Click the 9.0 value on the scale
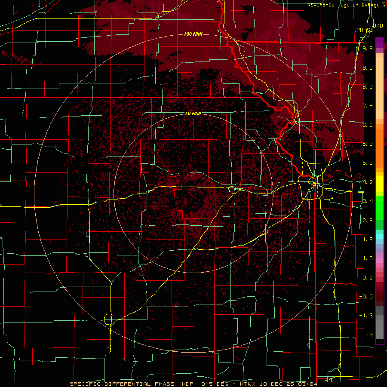The width and height of the screenshot is (387, 387). [368, 68]
